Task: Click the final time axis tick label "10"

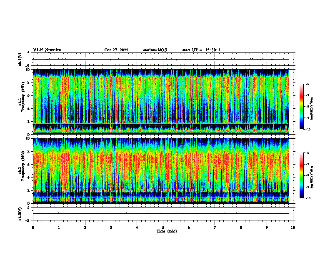Action: coord(293,227)
